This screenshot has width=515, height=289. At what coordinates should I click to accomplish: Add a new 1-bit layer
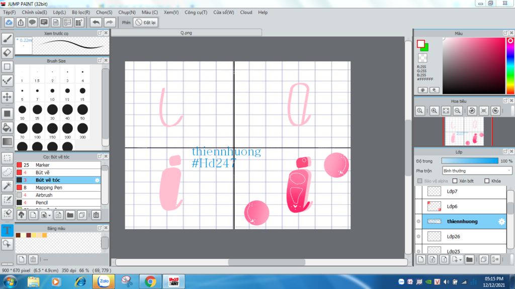click(444, 259)
